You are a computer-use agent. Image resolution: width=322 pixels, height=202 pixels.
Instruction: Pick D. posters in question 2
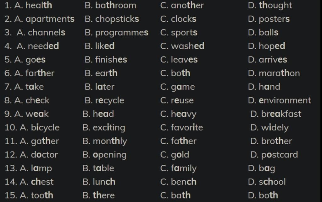tap(269, 19)
